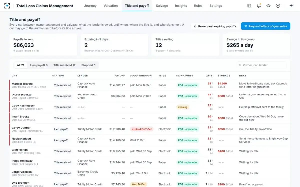Sort by the LENDER column header
This screenshot has width=300, height=187.
(x=82, y=75)
